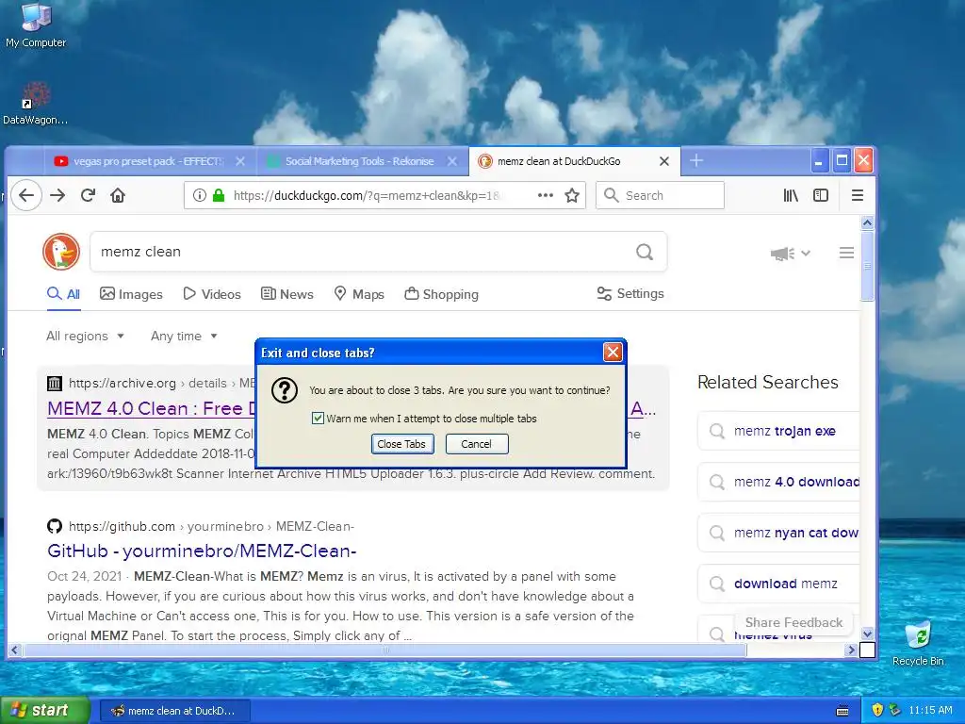Bookmark this page with the star

pyautogui.click(x=572, y=196)
